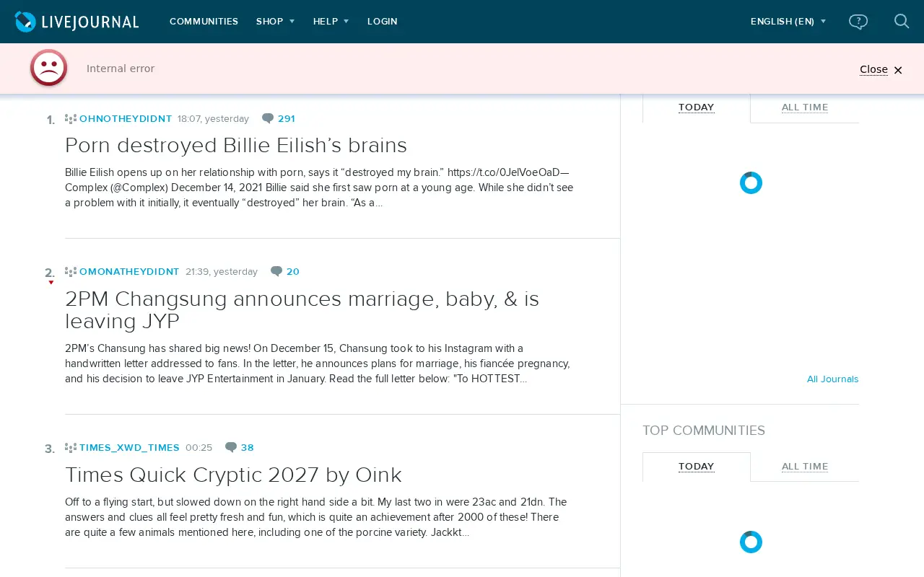924x577 pixels.
Task: Click the 20 comment count
Action: click(x=293, y=272)
